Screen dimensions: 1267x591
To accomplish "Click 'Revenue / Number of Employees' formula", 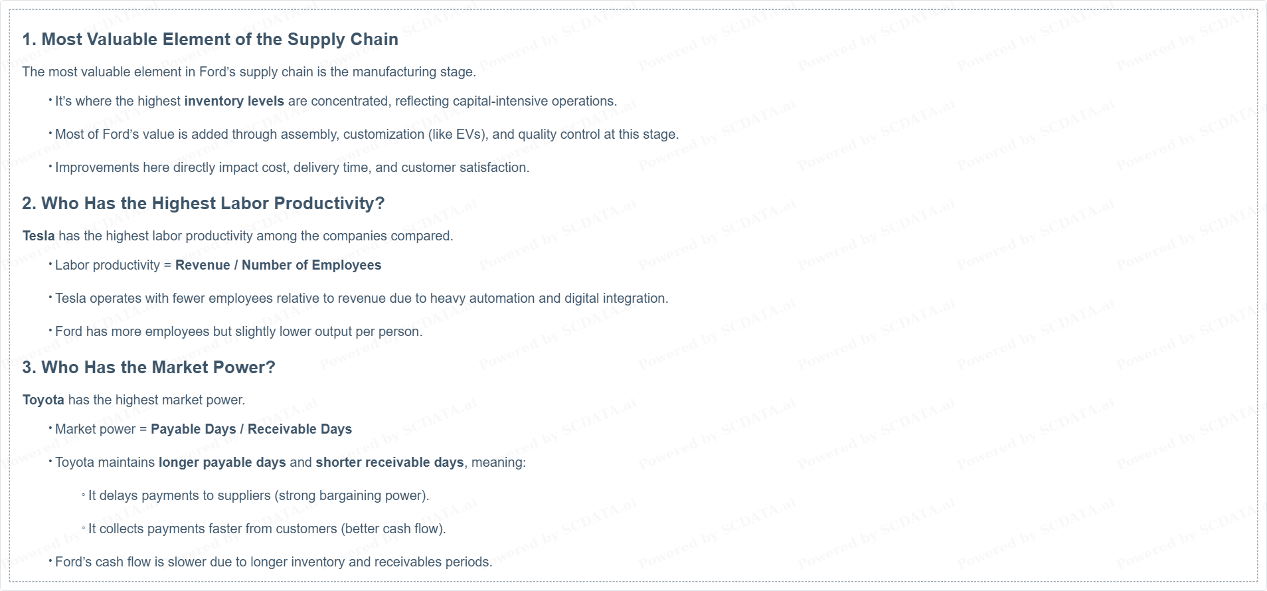I will (x=278, y=265).
